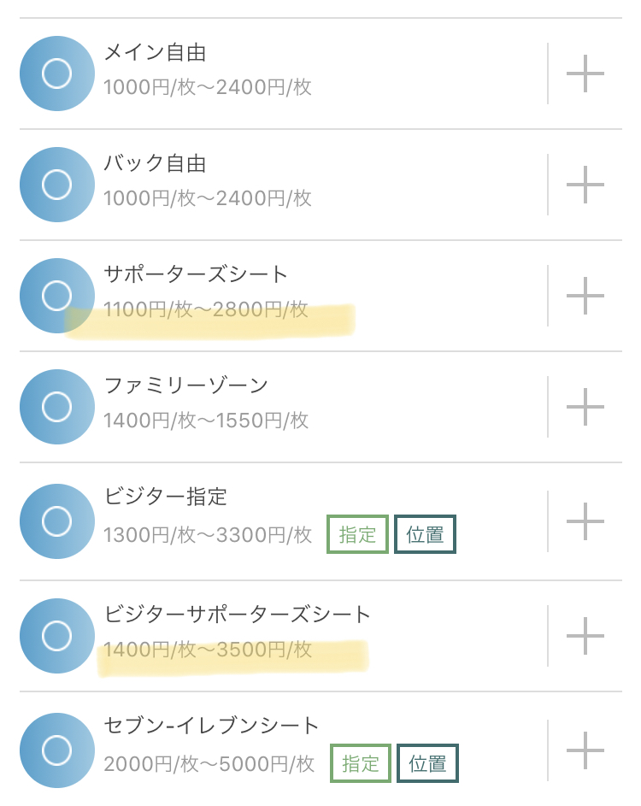Click the 位置 badge under ビジター指定
This screenshot has width=641, height=806.
click(x=425, y=534)
